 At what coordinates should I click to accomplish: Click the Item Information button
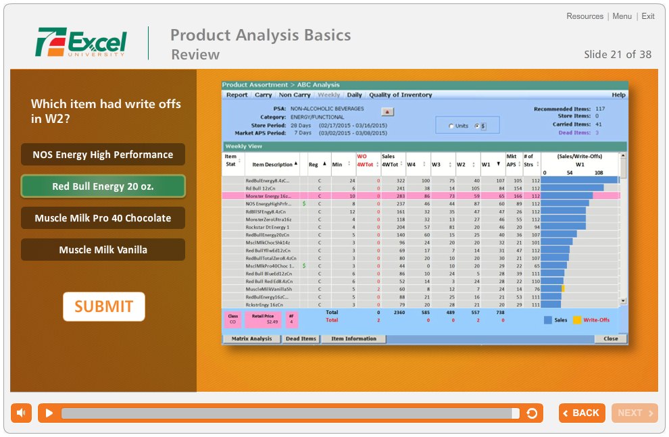[x=353, y=338]
